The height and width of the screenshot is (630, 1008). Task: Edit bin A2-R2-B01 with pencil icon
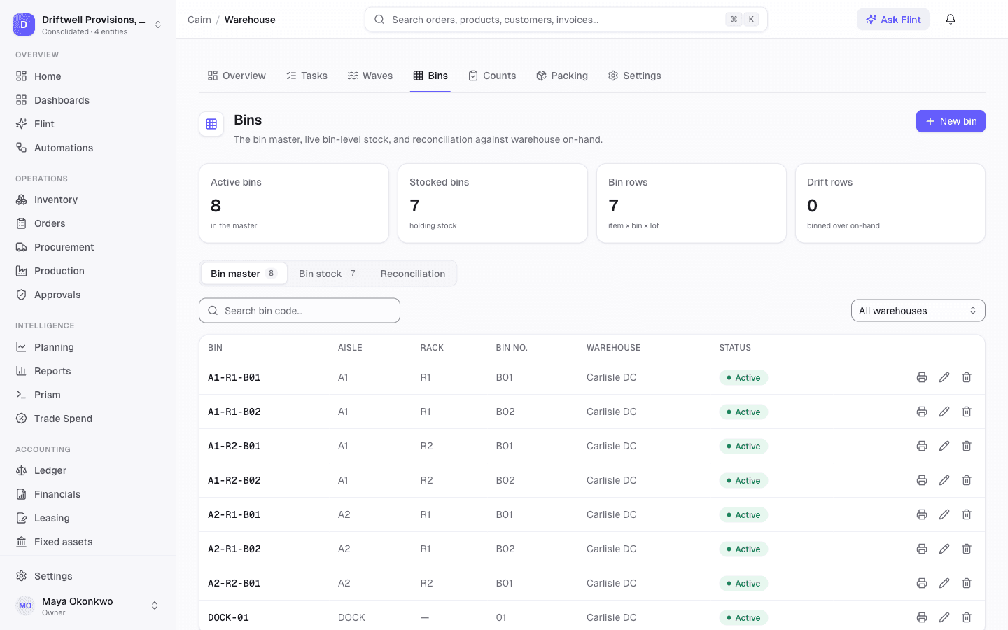pos(944,583)
